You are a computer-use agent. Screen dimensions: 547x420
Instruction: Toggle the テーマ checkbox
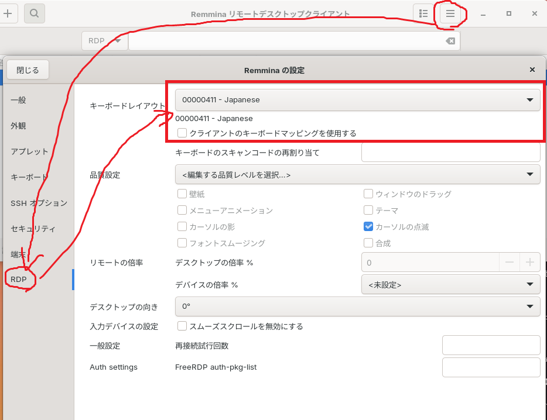[368, 210]
